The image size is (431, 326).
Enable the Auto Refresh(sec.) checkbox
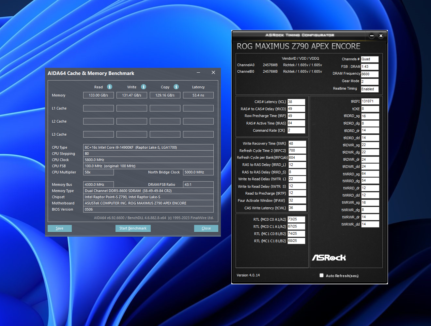pos(322,275)
